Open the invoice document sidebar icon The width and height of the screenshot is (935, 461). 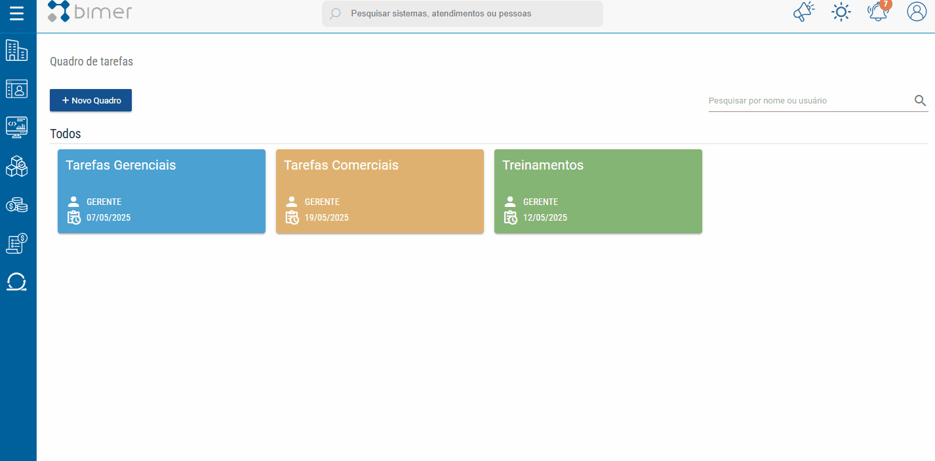[x=16, y=244]
